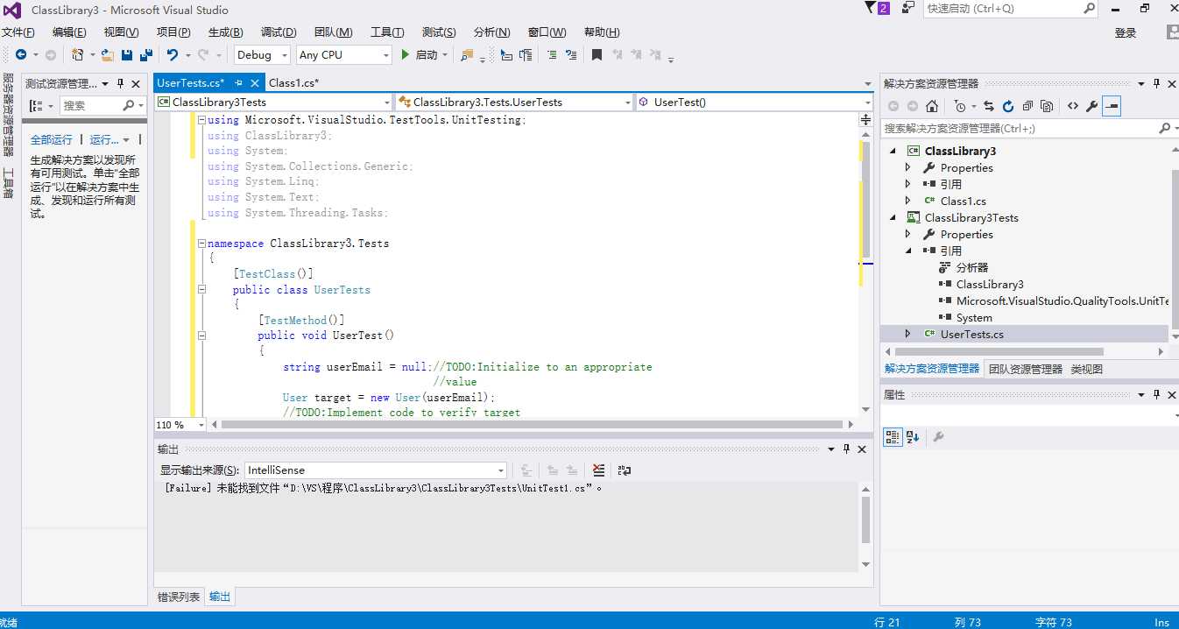This screenshot has height=629, width=1179.
Task: Click the Show All Files icon
Action: pos(1047,106)
